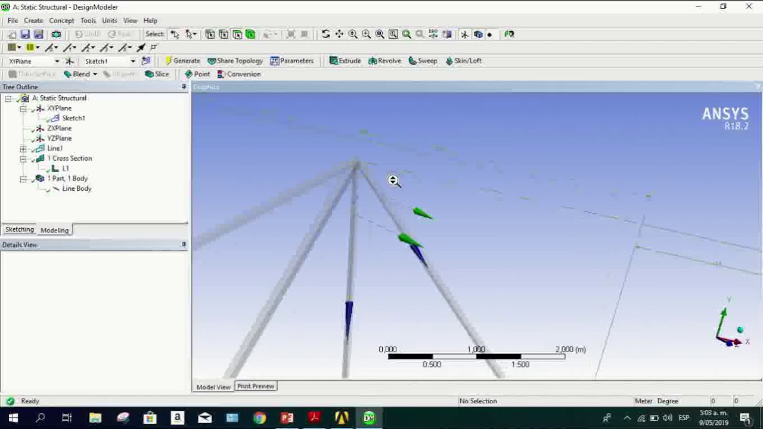This screenshot has width=763, height=429.
Task: Select the Pan view tool
Action: (339, 35)
